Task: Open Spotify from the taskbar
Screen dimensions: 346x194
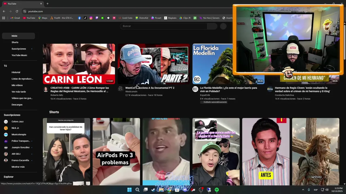Action: (x=217, y=190)
